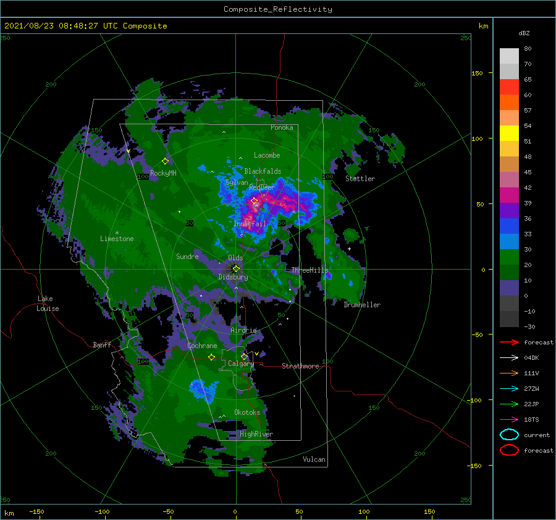This screenshot has height=520, width=556.
Task: Click the magenta 18TS arrow icon
Action: 509,420
